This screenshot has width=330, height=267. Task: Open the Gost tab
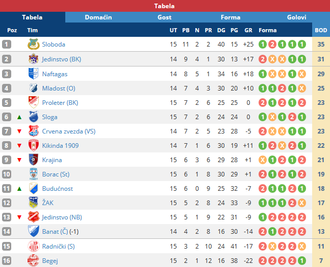(164, 17)
